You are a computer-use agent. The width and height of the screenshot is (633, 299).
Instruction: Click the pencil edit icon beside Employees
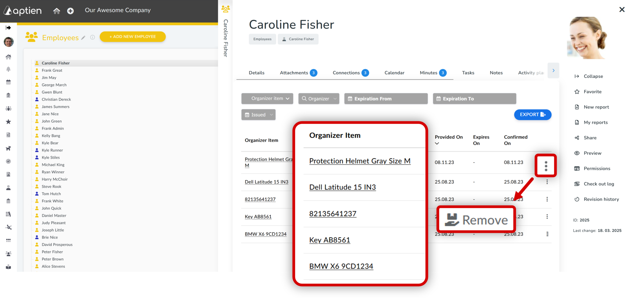[x=83, y=38]
